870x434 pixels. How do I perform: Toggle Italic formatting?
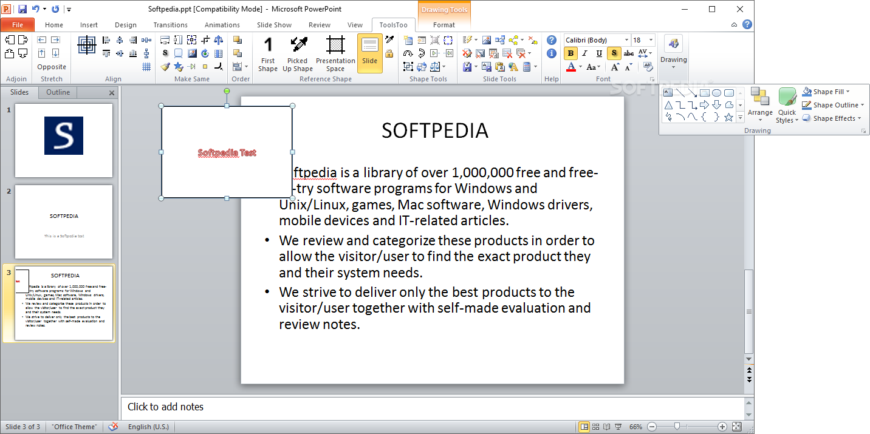585,53
